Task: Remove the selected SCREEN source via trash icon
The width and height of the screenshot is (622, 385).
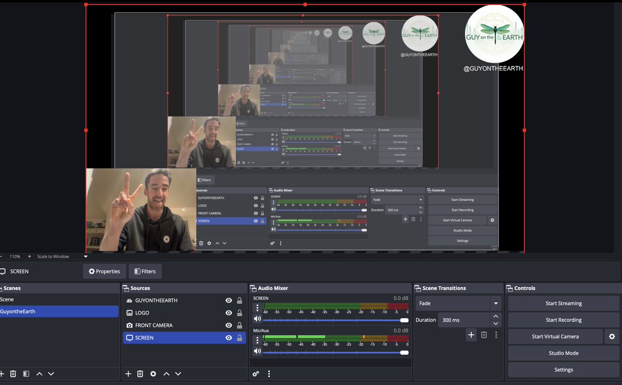Action: 140,374
